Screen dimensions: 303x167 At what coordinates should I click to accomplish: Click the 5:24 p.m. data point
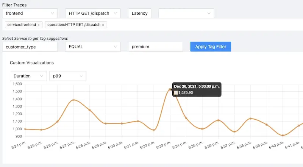[x=25, y=129]
